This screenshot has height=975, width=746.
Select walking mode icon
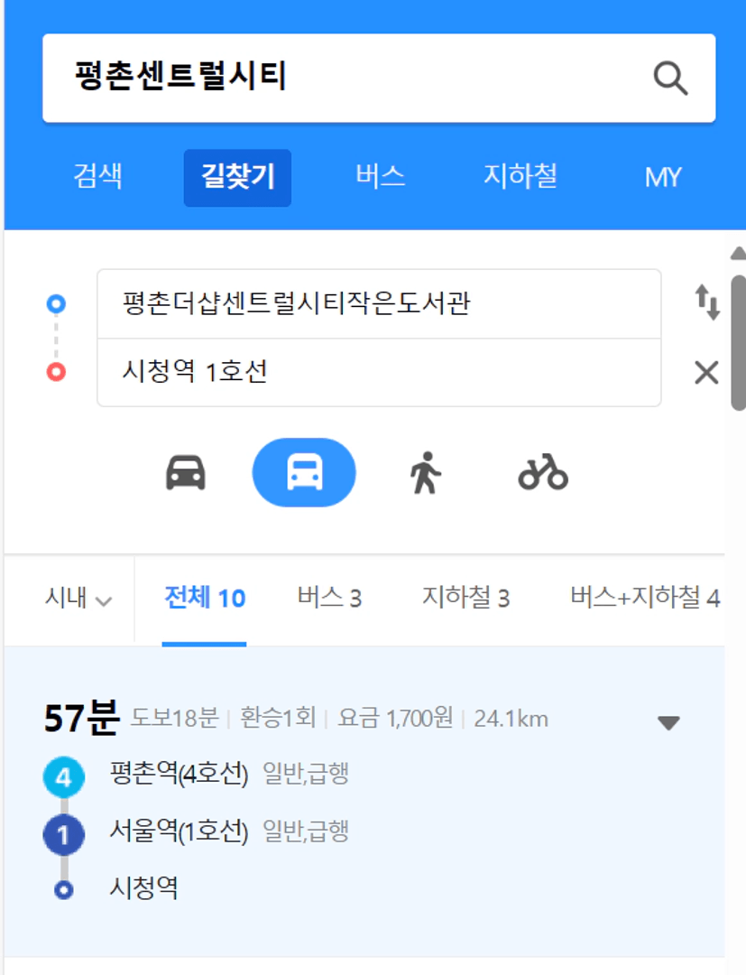[426, 473]
